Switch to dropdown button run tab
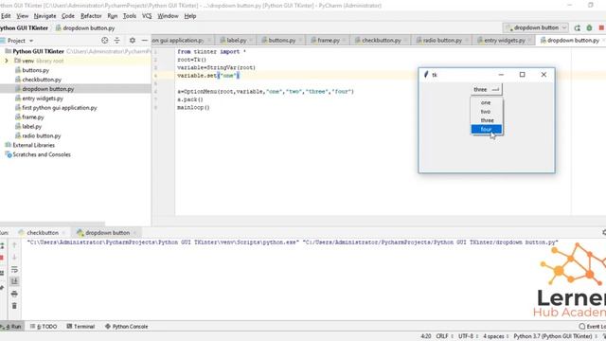The image size is (606, 341). point(107,233)
